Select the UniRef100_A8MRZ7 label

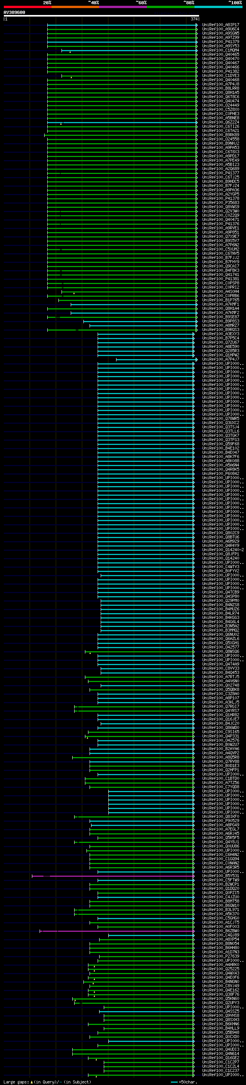tap(221, 326)
